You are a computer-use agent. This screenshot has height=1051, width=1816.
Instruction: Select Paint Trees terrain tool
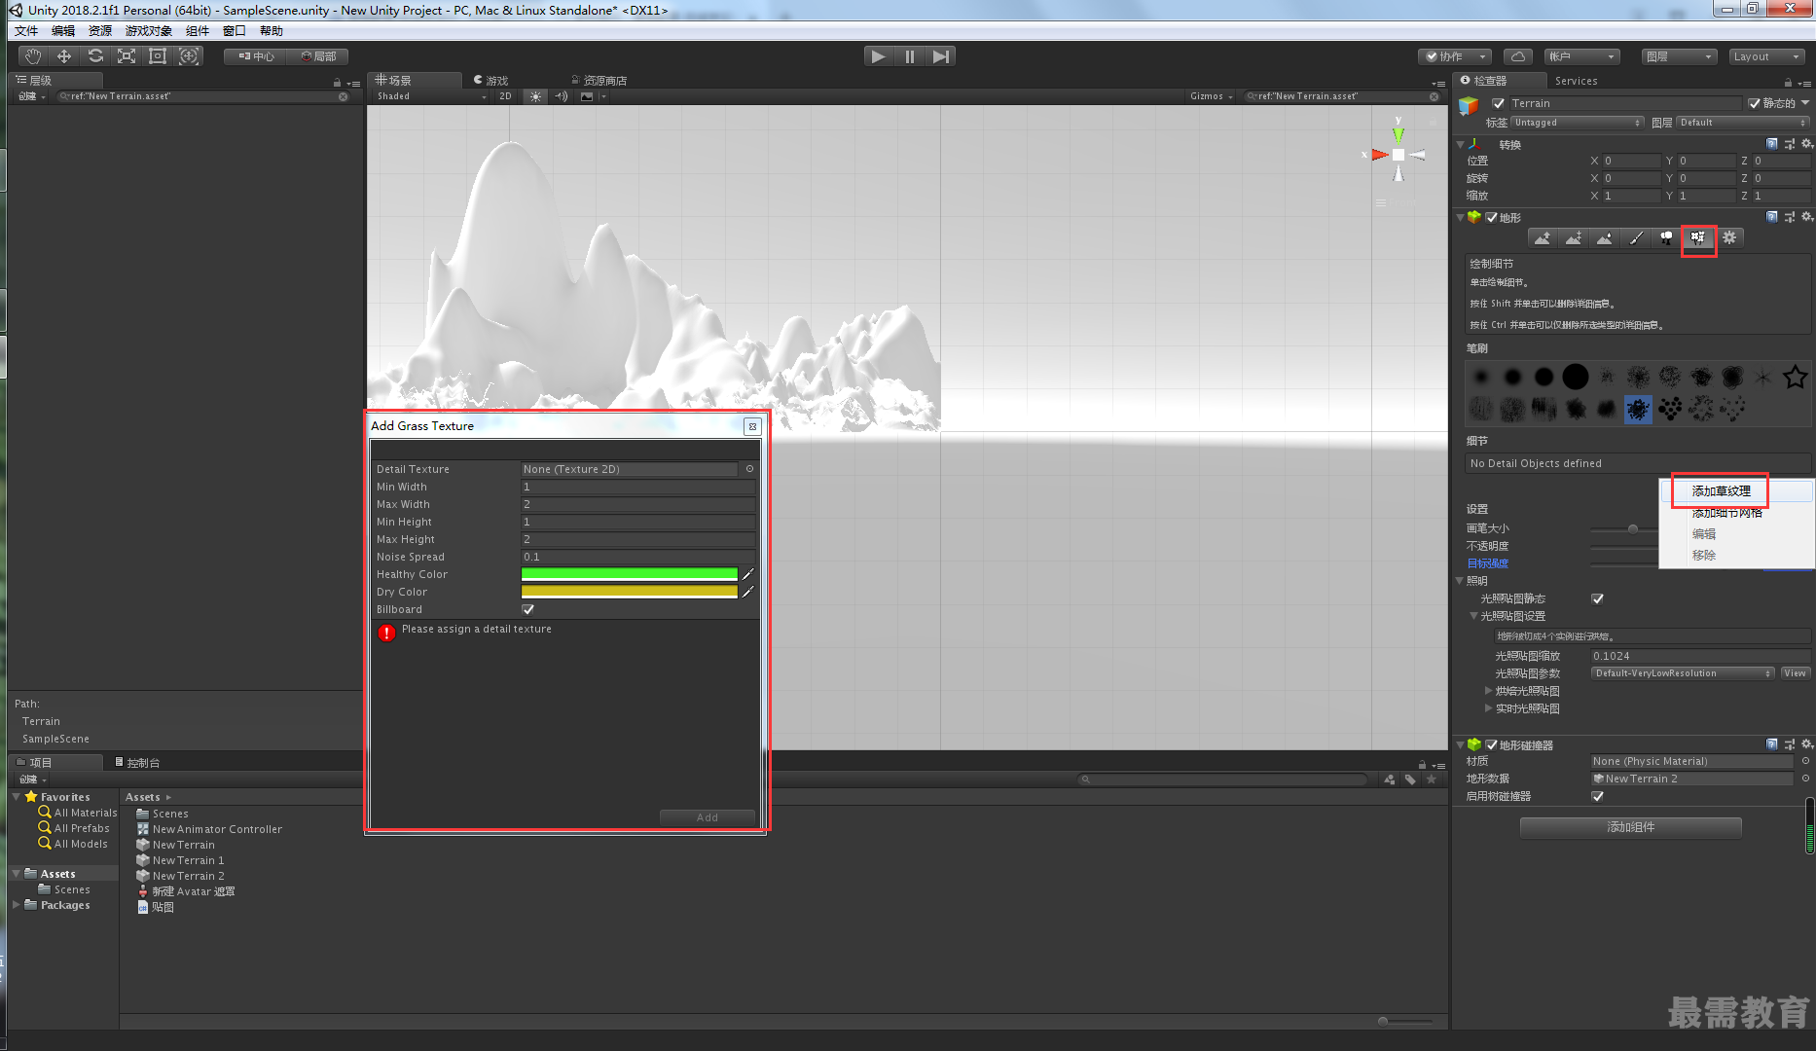pyautogui.click(x=1667, y=237)
